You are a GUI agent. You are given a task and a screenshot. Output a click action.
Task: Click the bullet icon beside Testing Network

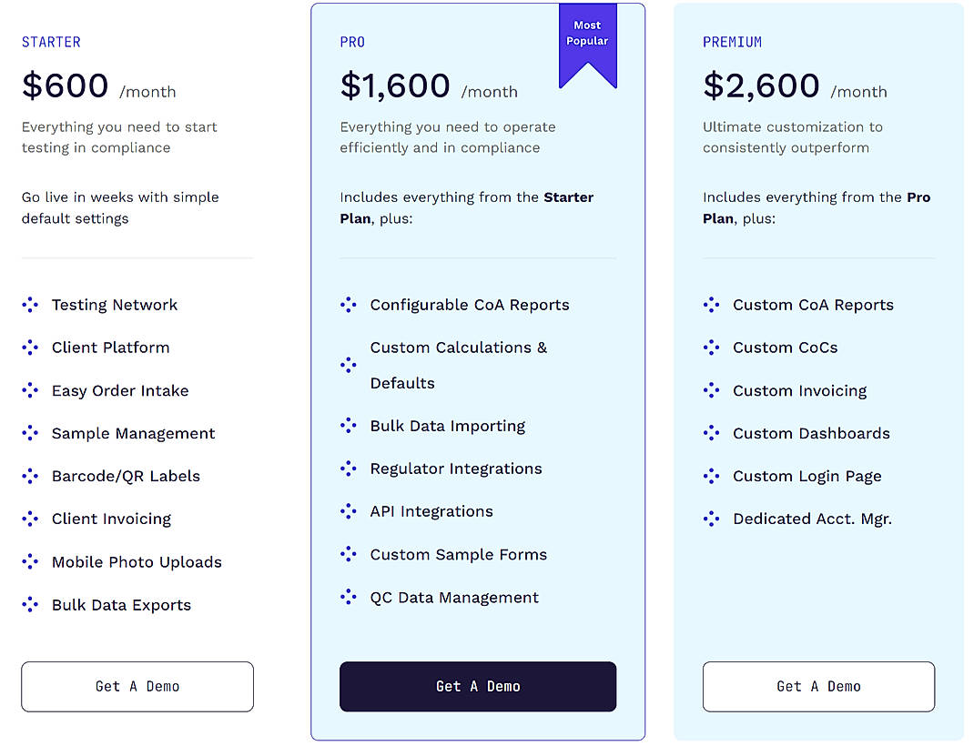point(29,305)
